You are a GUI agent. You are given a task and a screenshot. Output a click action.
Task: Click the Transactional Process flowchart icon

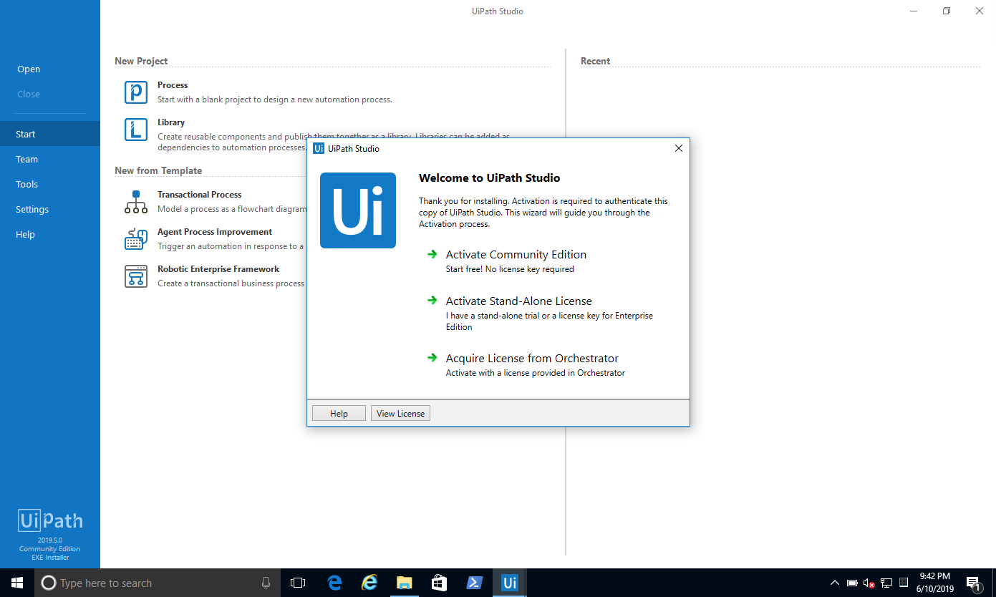tap(136, 202)
